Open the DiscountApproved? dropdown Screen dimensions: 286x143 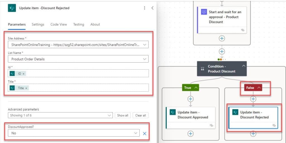74,133
